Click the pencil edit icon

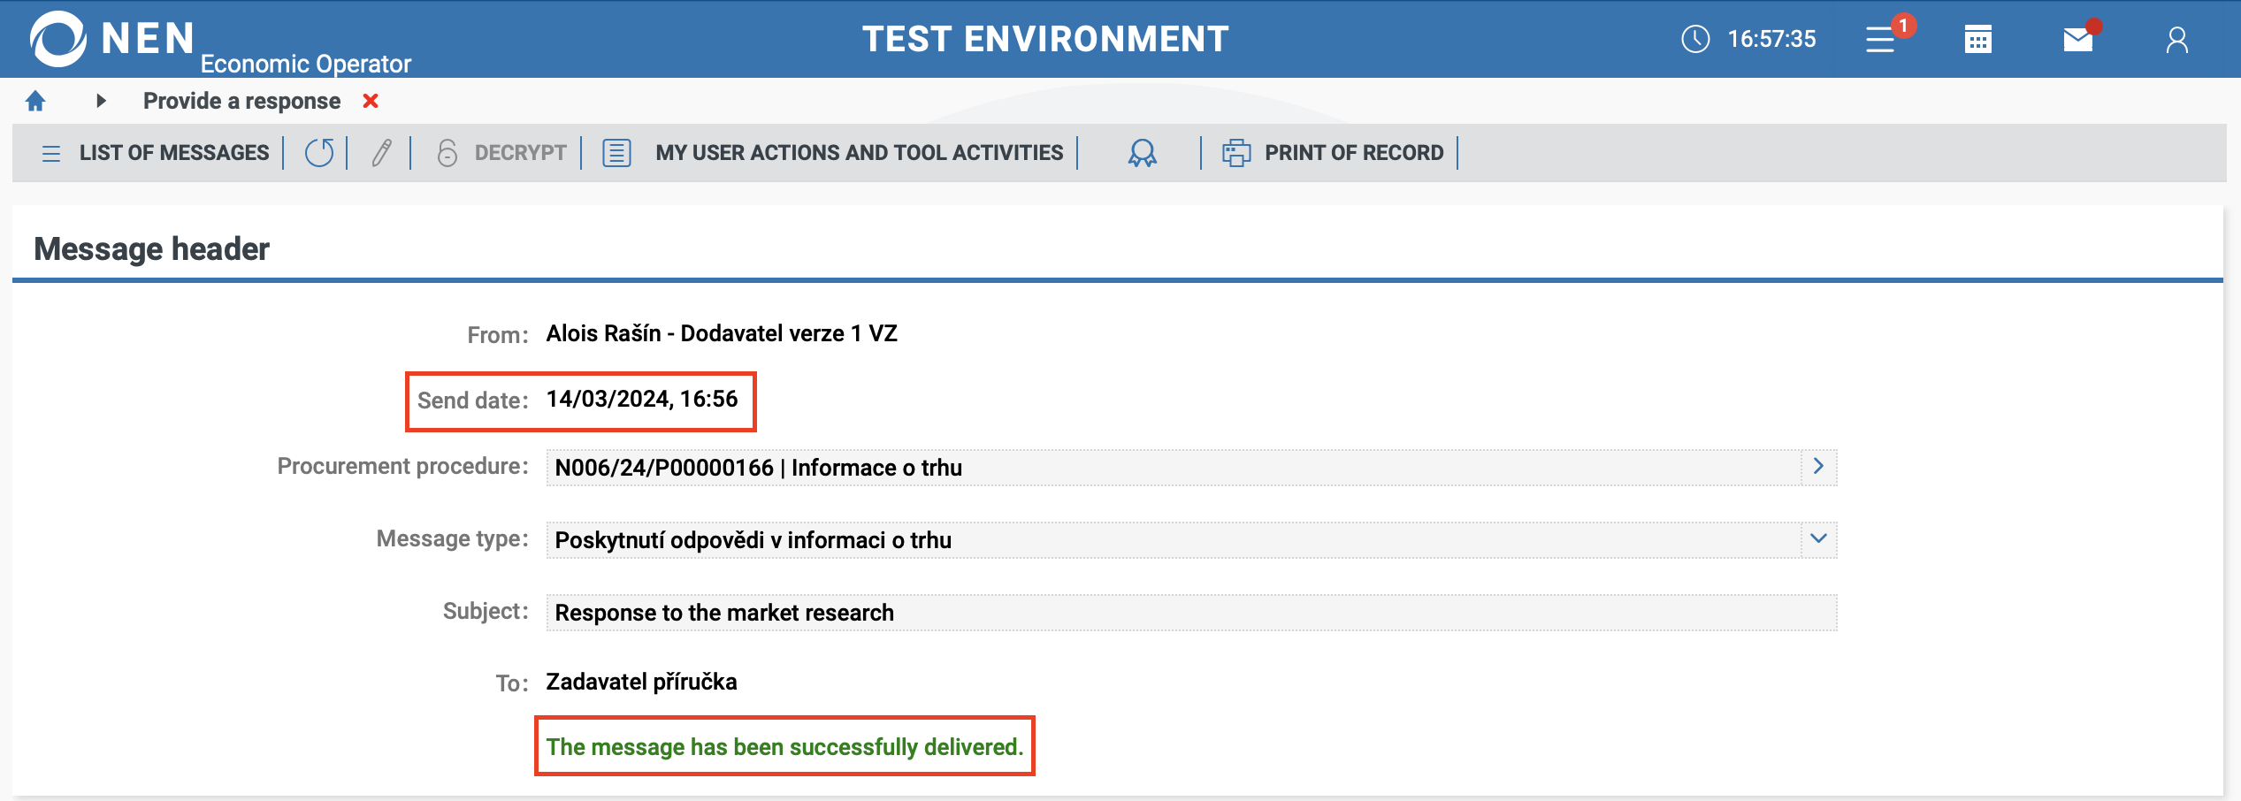(381, 153)
